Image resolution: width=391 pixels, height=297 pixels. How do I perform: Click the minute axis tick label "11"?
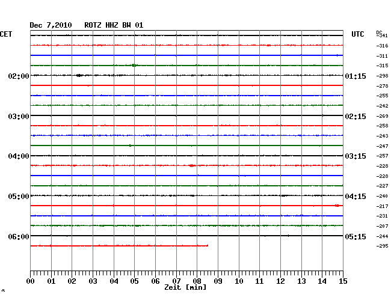[259, 281]
